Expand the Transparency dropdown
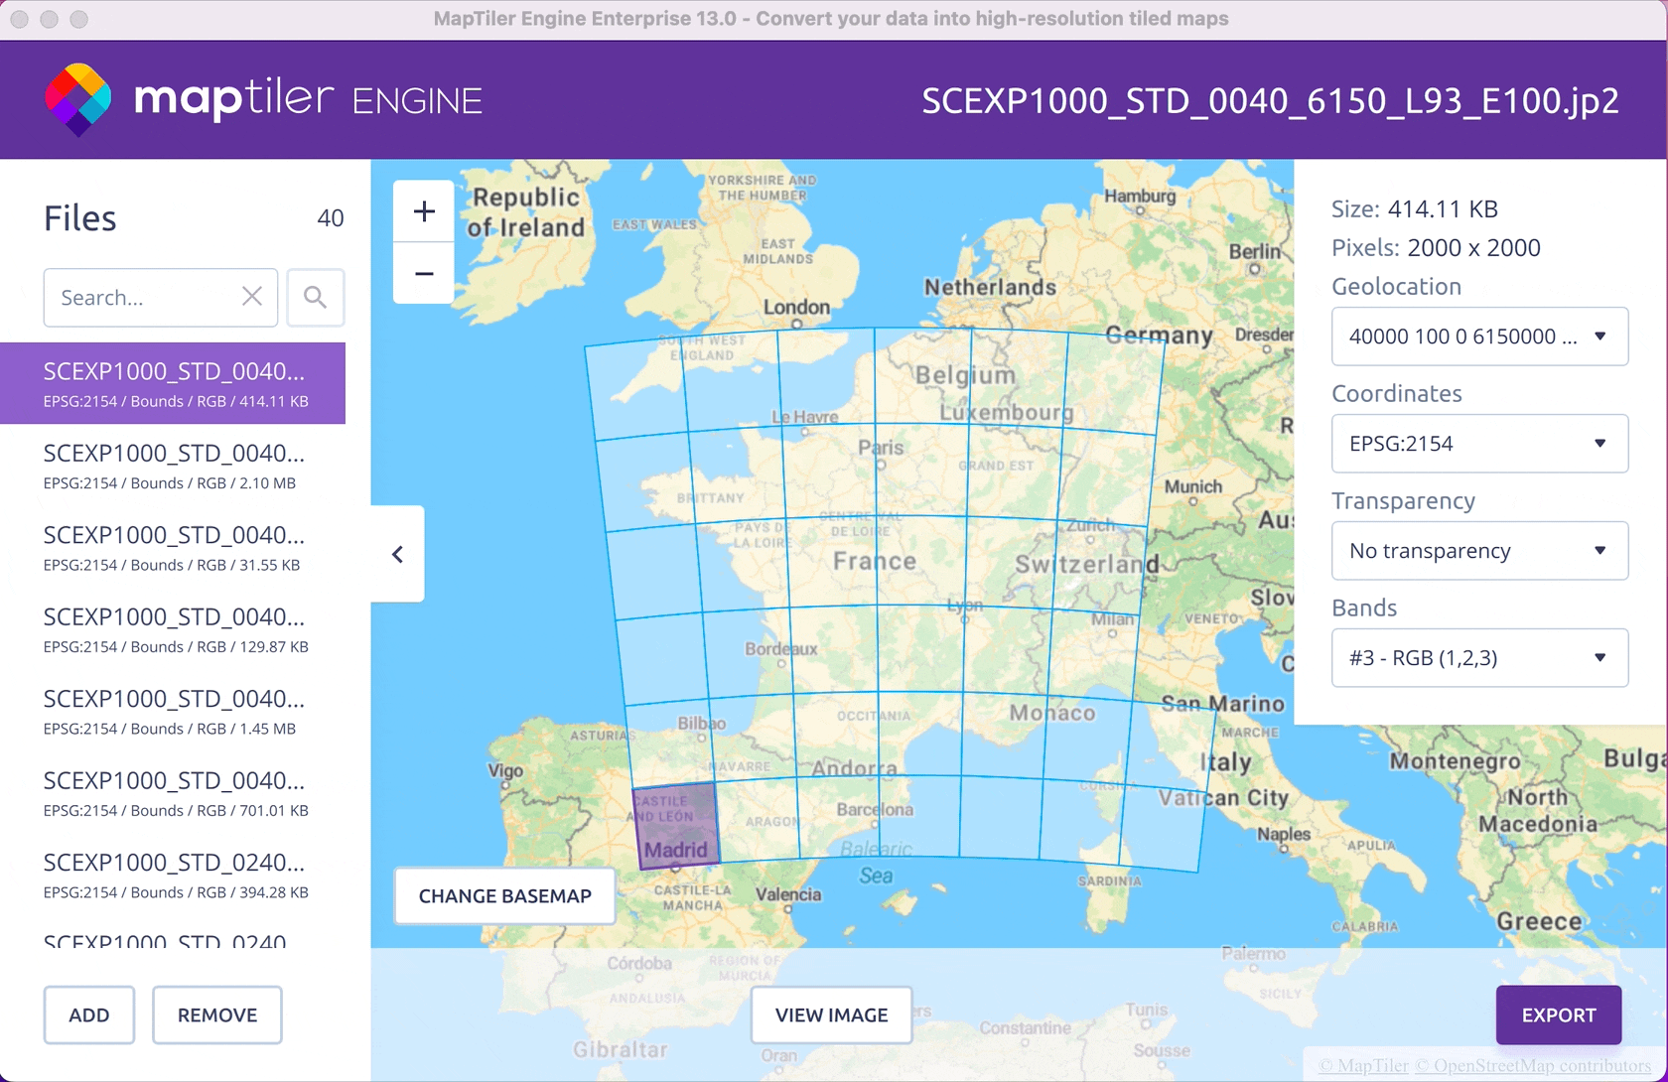This screenshot has width=1668, height=1082. (1478, 551)
